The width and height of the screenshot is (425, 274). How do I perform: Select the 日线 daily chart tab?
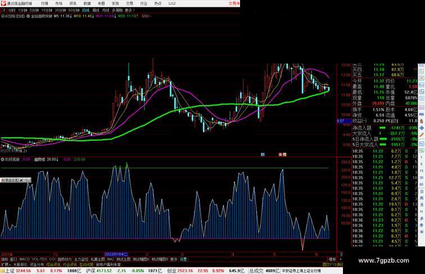pos(85,10)
